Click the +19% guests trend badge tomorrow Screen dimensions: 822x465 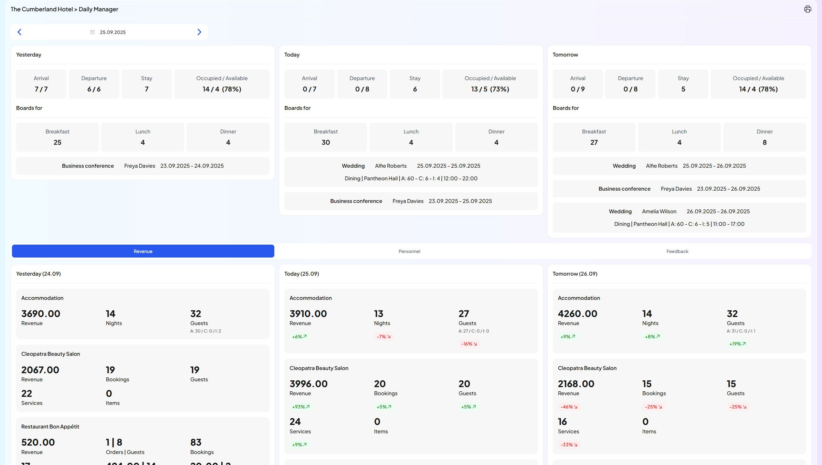pyautogui.click(x=737, y=344)
